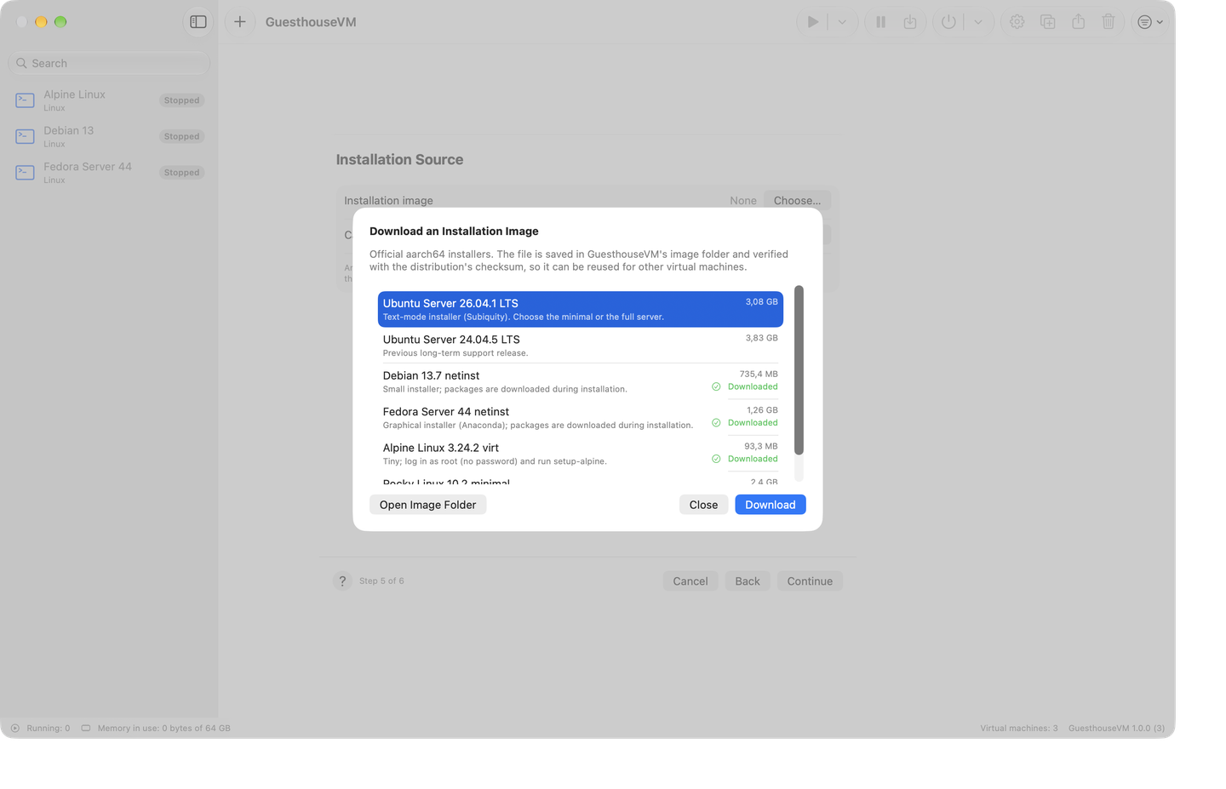
Task: Click the GuesthouseVM 1.0.0 (3) status text
Action: point(1116,729)
